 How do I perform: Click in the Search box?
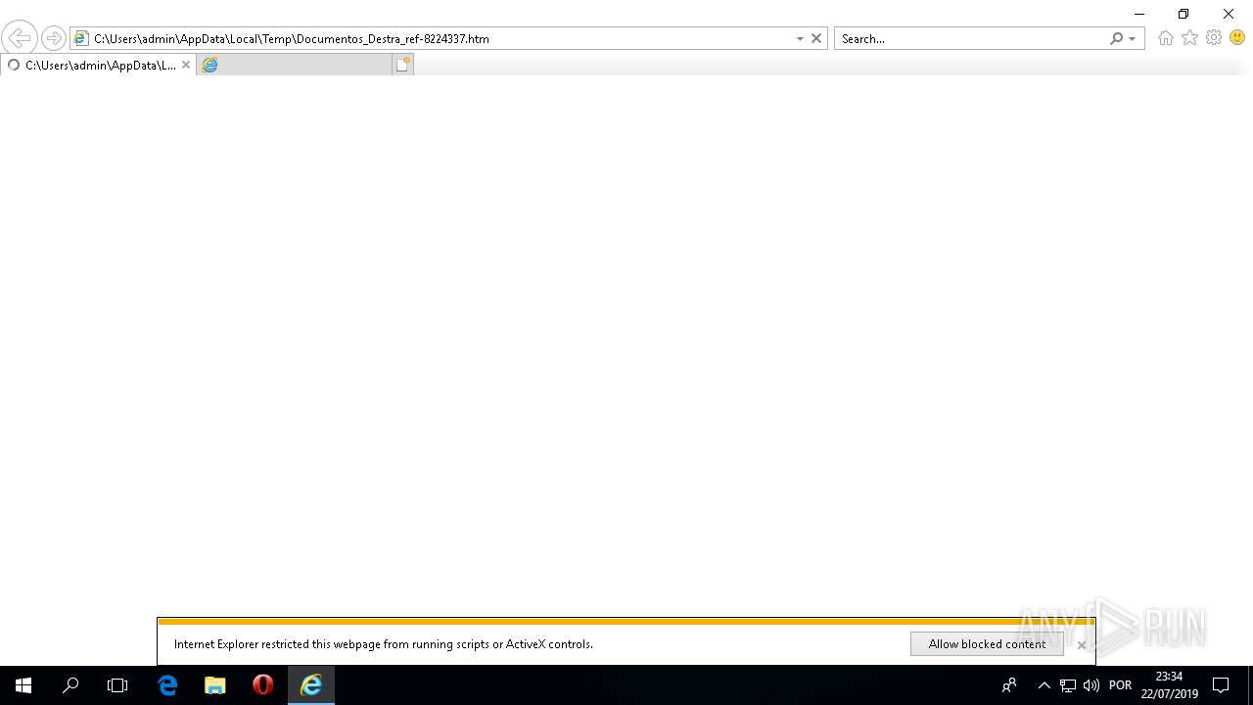click(x=971, y=38)
